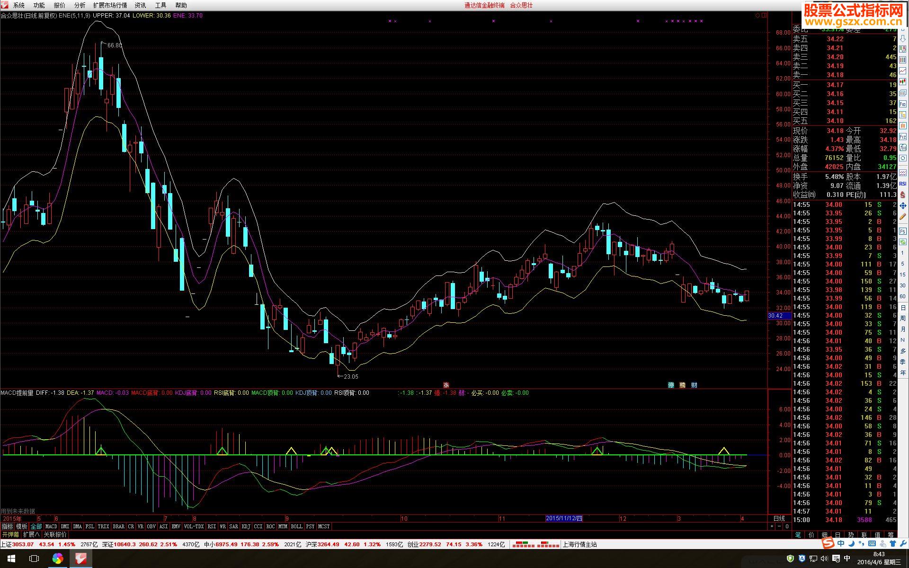Switch to 筹 tab in bottom-right panel
The width and height of the screenshot is (909, 568).
(x=891, y=534)
